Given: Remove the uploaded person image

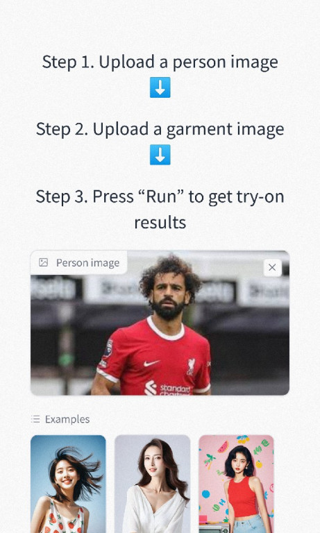Looking at the screenshot, I should click(x=272, y=267).
